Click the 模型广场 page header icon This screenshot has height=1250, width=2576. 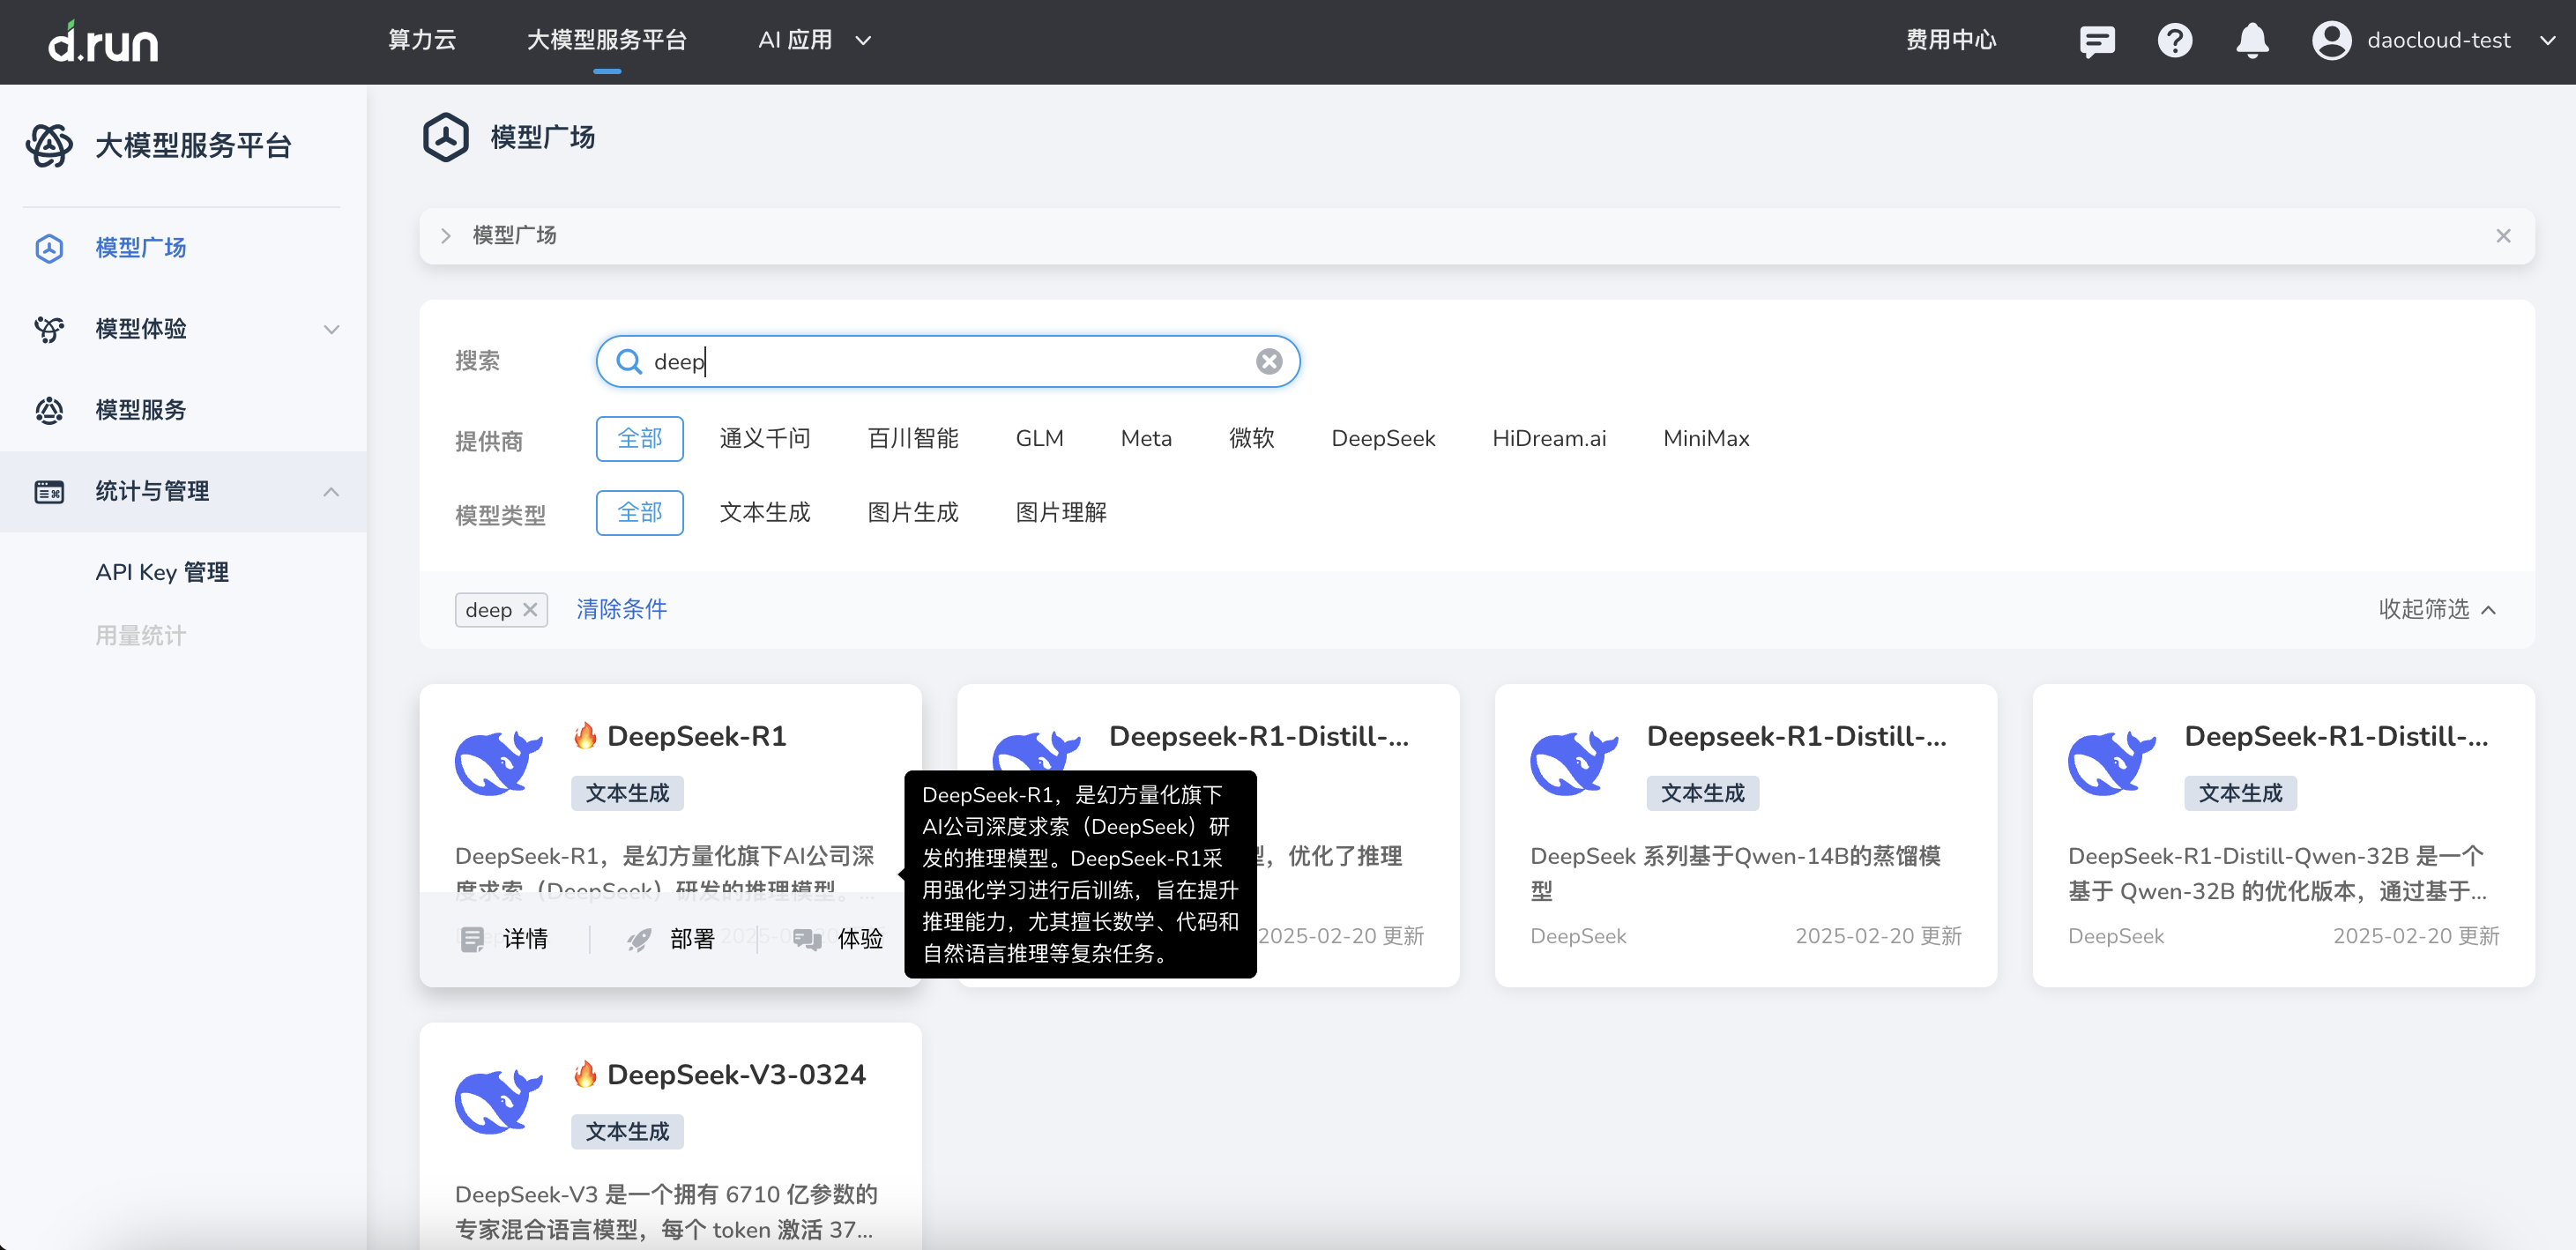[x=446, y=137]
